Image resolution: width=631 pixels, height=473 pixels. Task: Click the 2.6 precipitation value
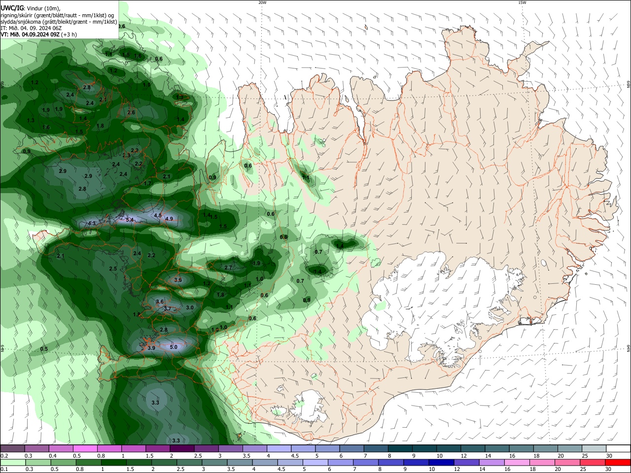(x=131, y=112)
